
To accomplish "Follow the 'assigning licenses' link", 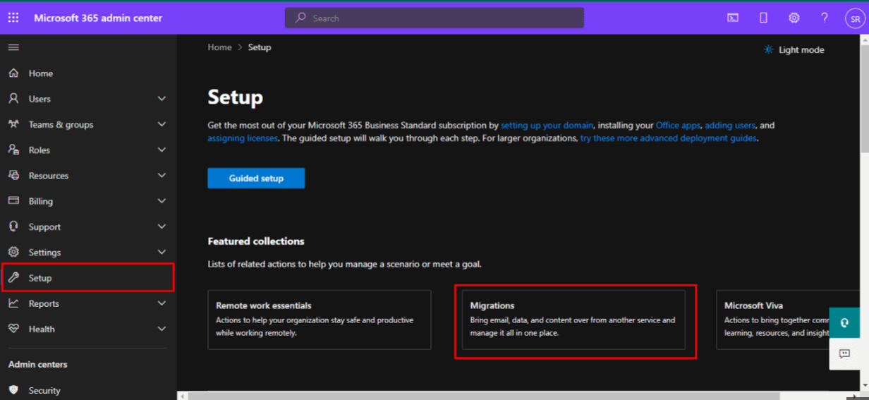I will point(243,138).
